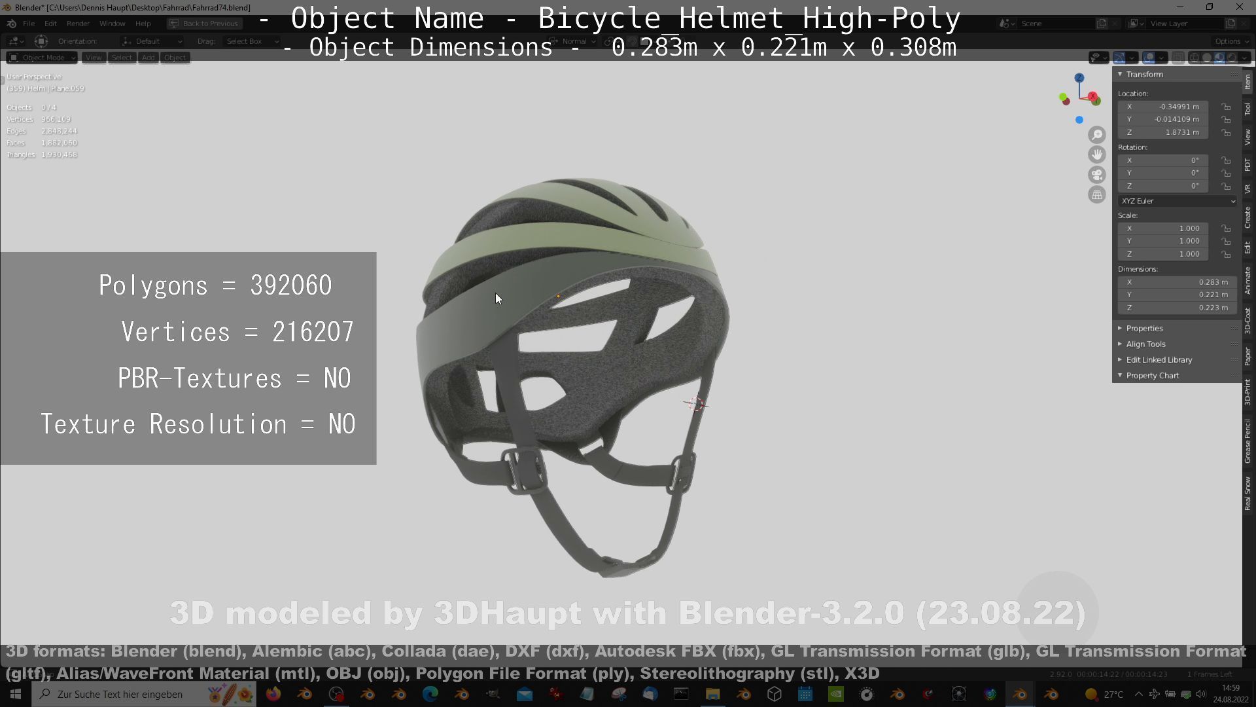This screenshot has width=1256, height=707.
Task: Click the Windows Start button
Action: (x=16, y=694)
